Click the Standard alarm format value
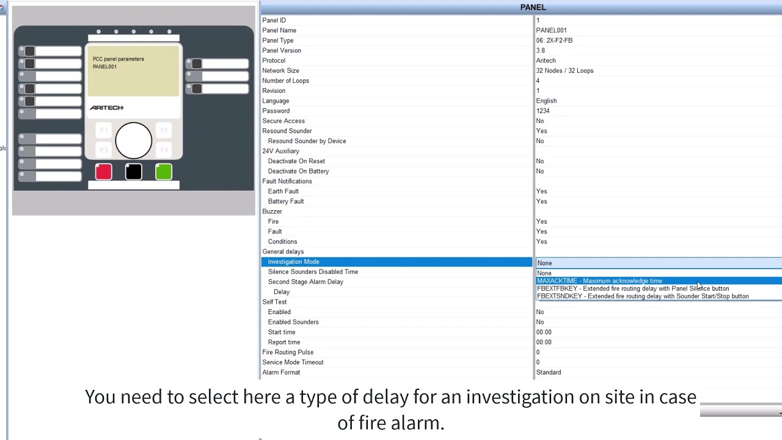 548,373
